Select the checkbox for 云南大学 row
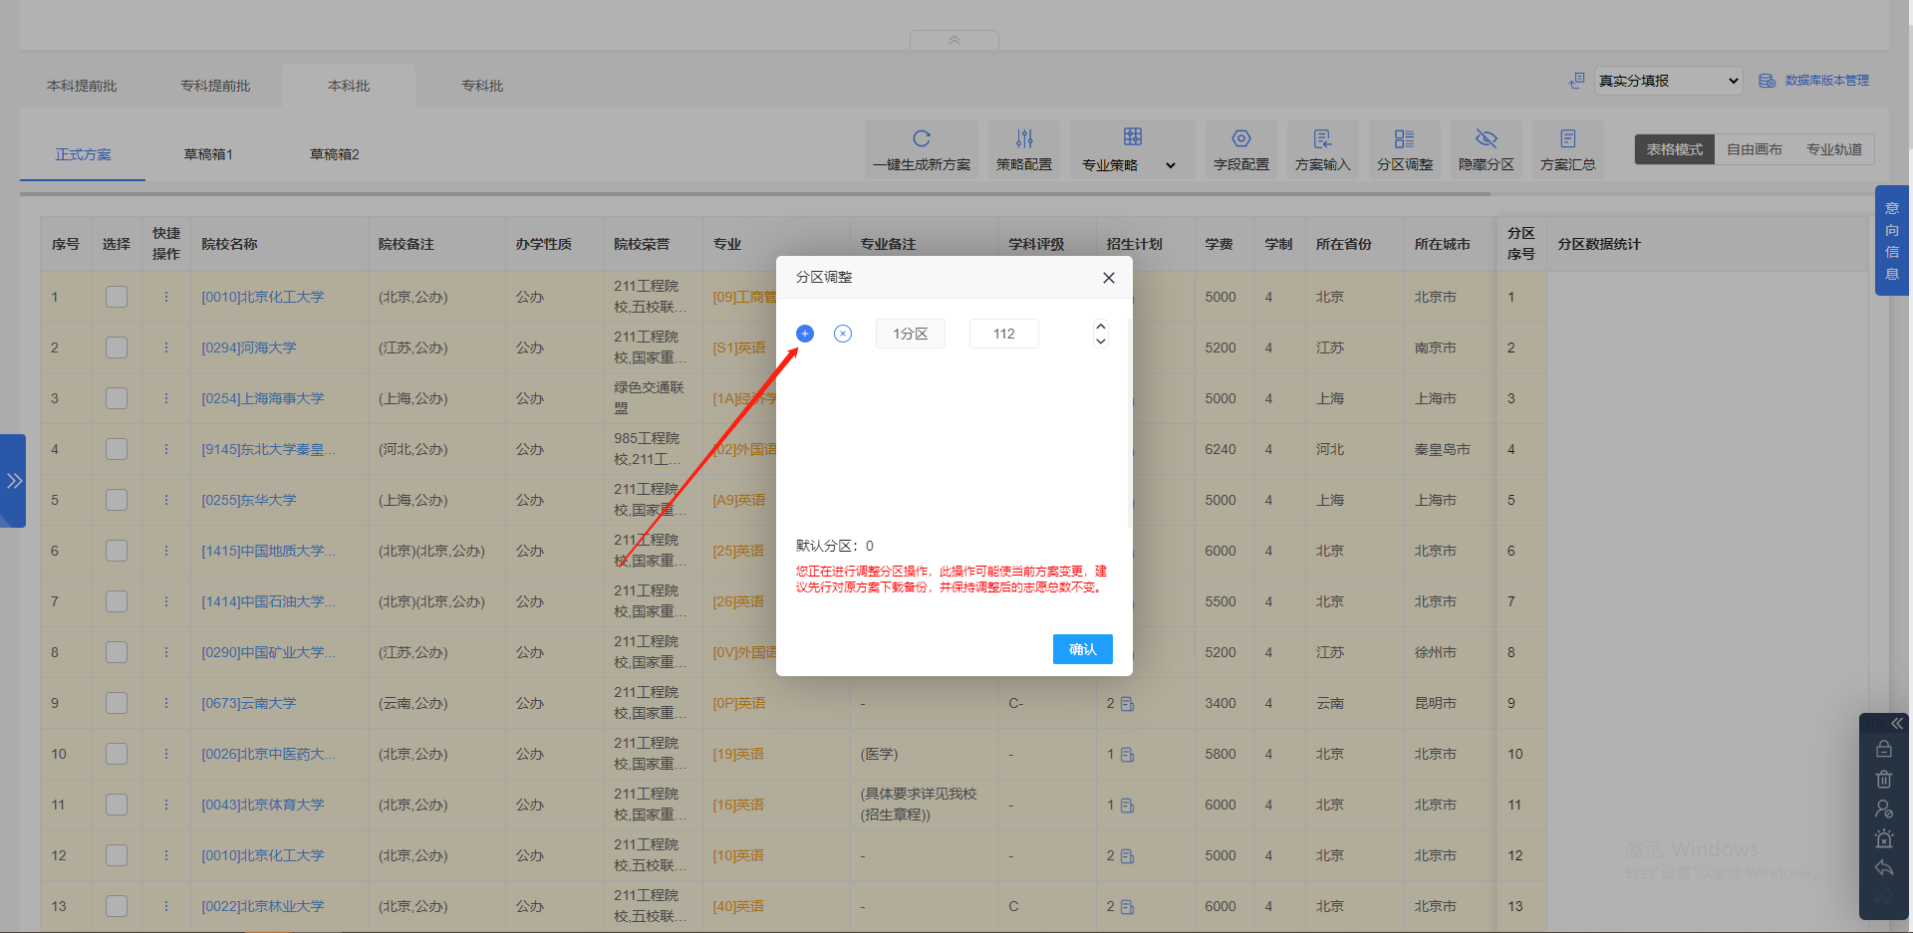The image size is (1913, 933). tap(116, 703)
